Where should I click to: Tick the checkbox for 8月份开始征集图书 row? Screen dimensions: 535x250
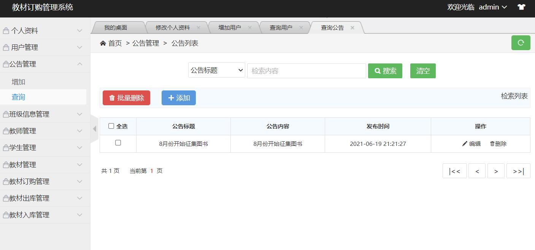click(x=118, y=143)
